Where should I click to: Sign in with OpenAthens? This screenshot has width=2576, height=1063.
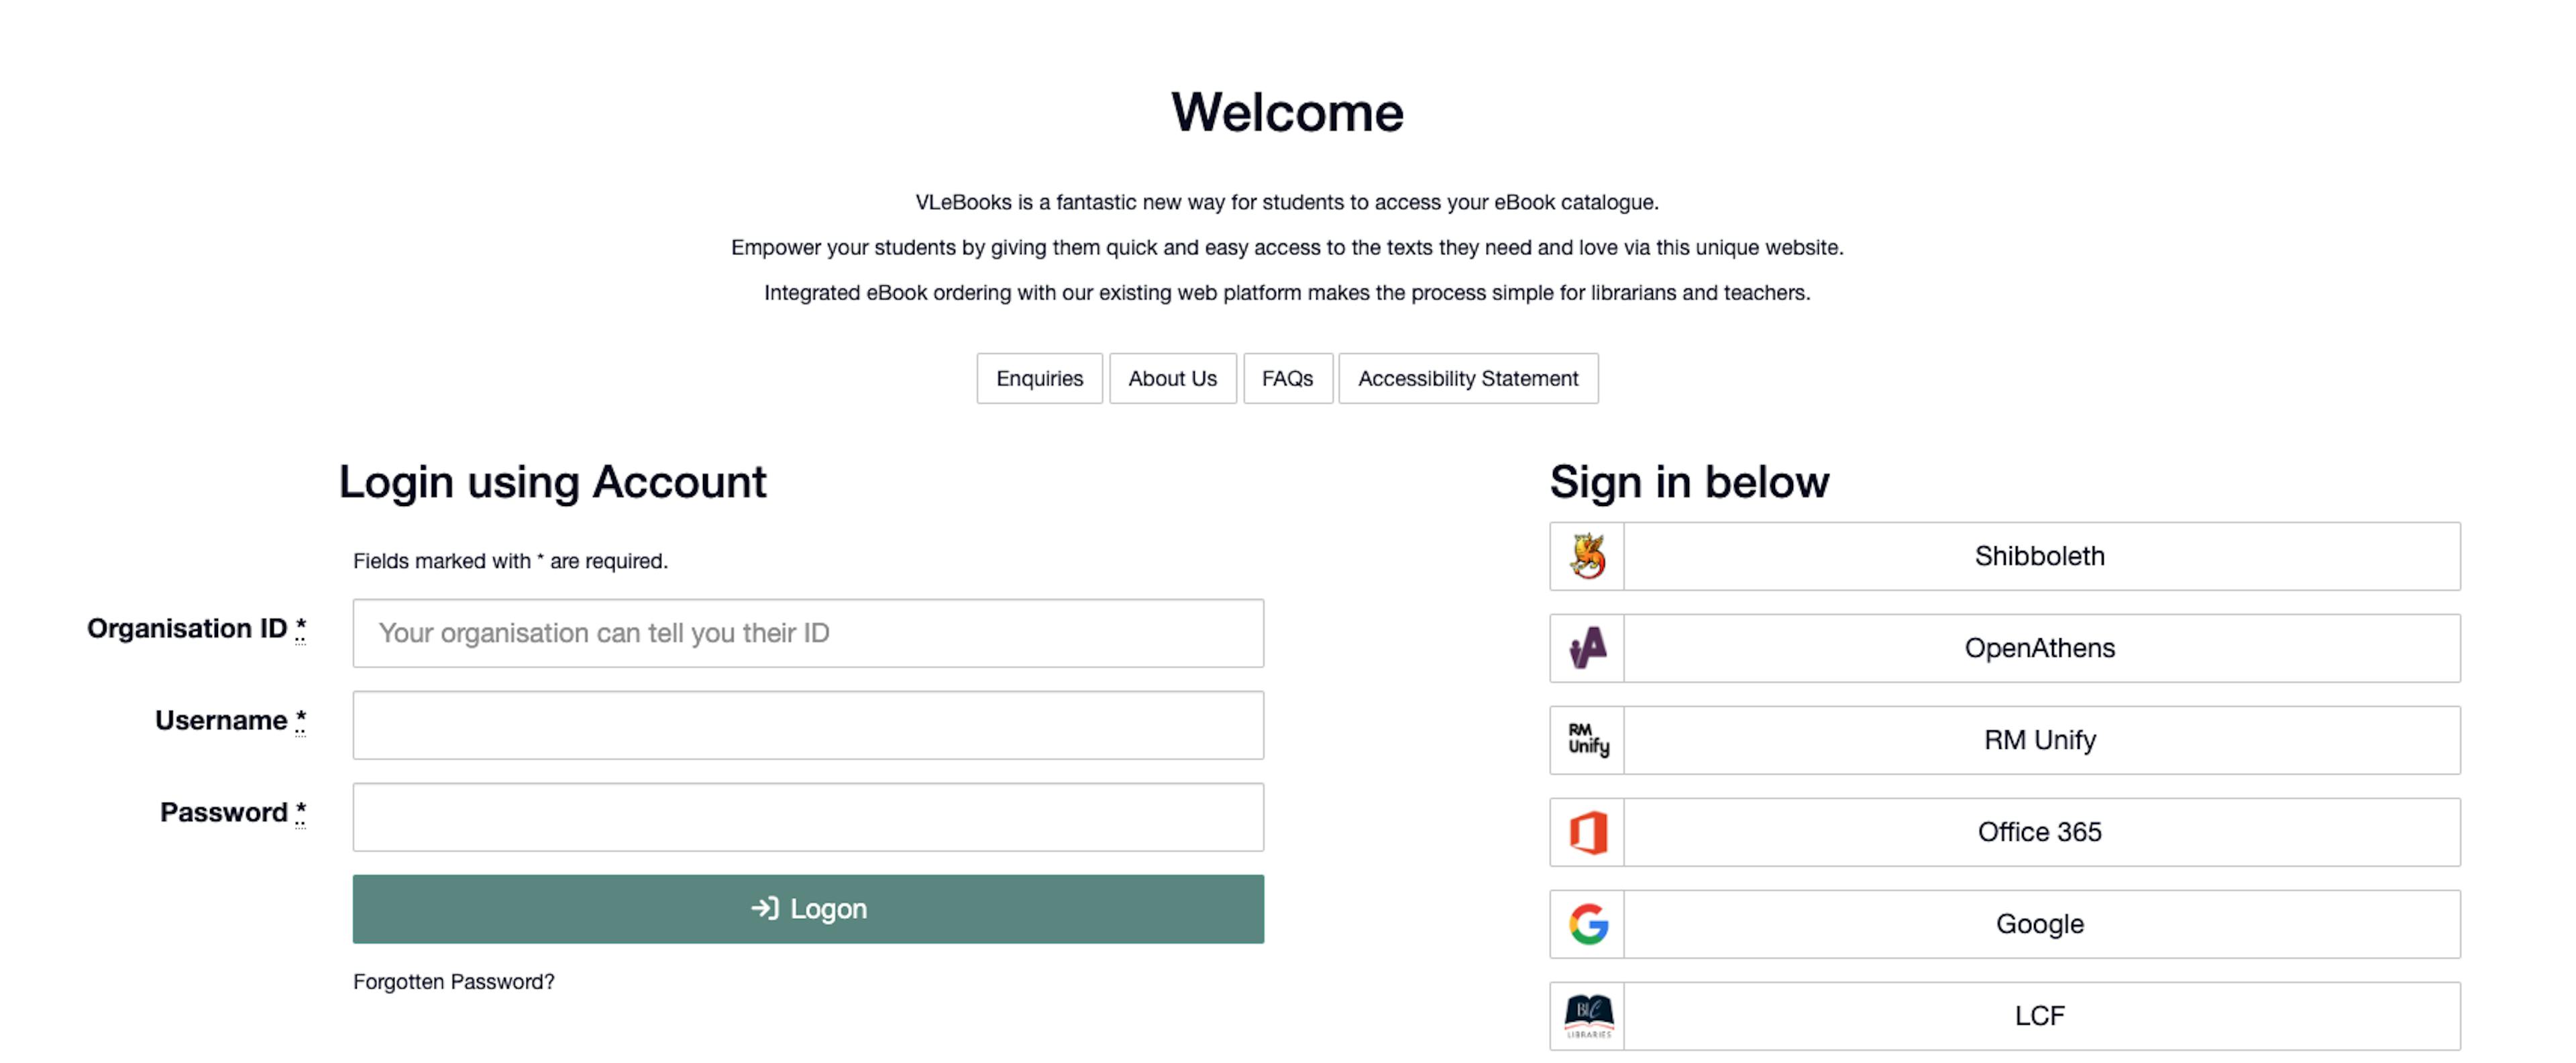[x=2040, y=648]
